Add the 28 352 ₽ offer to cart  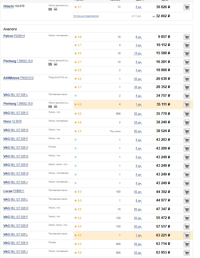coord(187,87)
